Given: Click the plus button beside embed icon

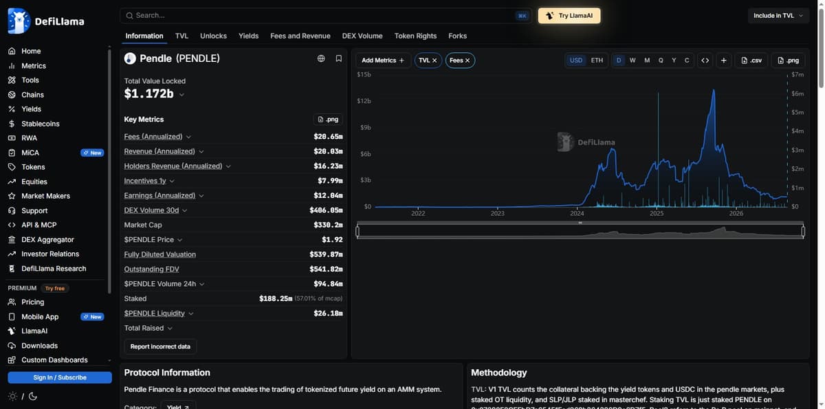Looking at the screenshot, I should [x=723, y=60].
